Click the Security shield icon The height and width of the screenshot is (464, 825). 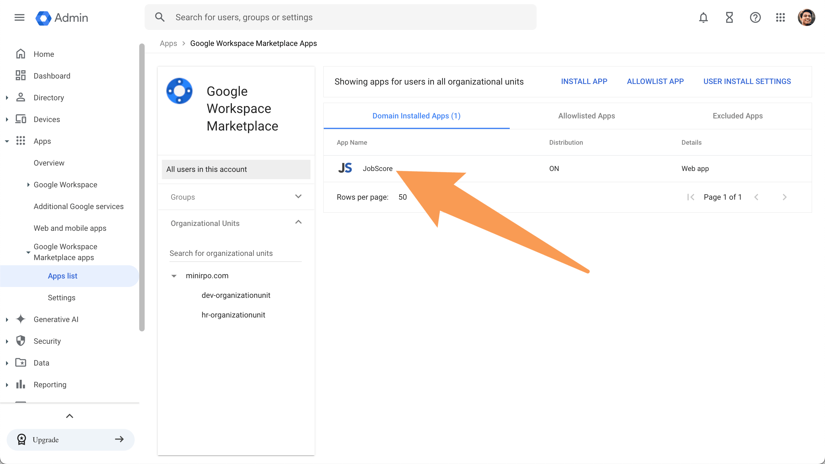click(x=21, y=341)
